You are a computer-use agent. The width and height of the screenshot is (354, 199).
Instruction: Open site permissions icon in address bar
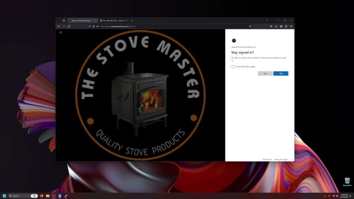[97, 26]
